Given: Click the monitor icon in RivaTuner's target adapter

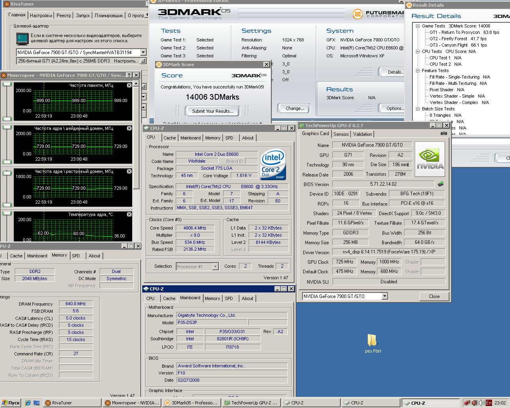Looking at the screenshot, I should pos(22,39).
